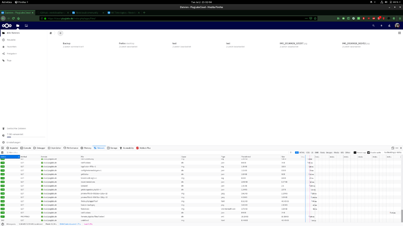Switch to the All Time topics browser tab
Image resolution: width=403 pixels, height=226 pixels.
click(124, 13)
